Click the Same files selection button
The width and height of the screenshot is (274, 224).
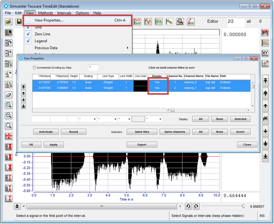(142, 132)
